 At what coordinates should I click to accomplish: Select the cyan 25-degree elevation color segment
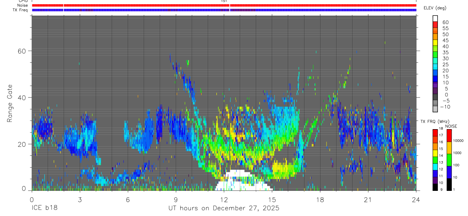[x=435, y=67]
